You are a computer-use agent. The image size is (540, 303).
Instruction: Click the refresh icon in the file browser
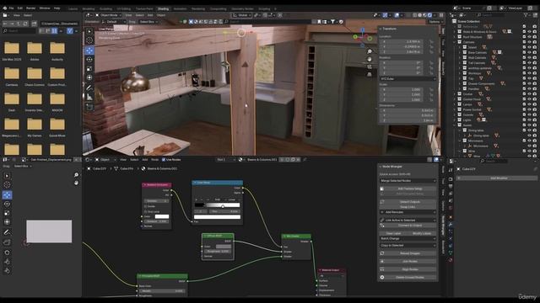(25, 24)
